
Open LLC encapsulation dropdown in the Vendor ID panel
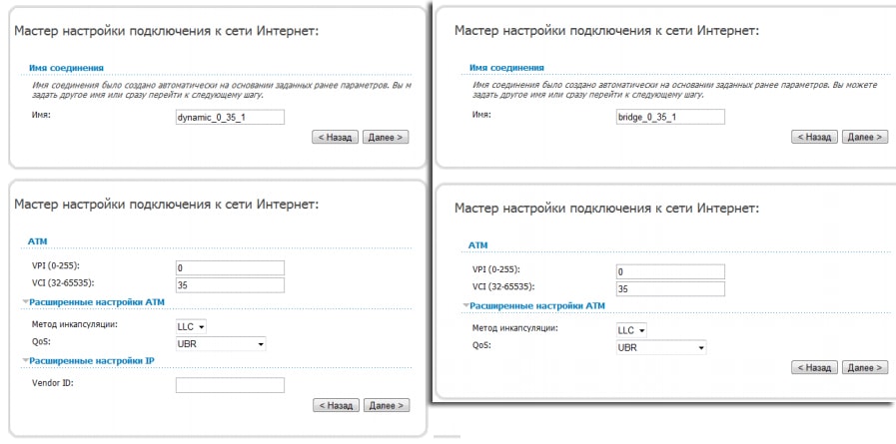click(191, 326)
